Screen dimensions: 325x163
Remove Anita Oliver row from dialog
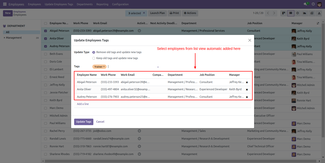[247, 89]
